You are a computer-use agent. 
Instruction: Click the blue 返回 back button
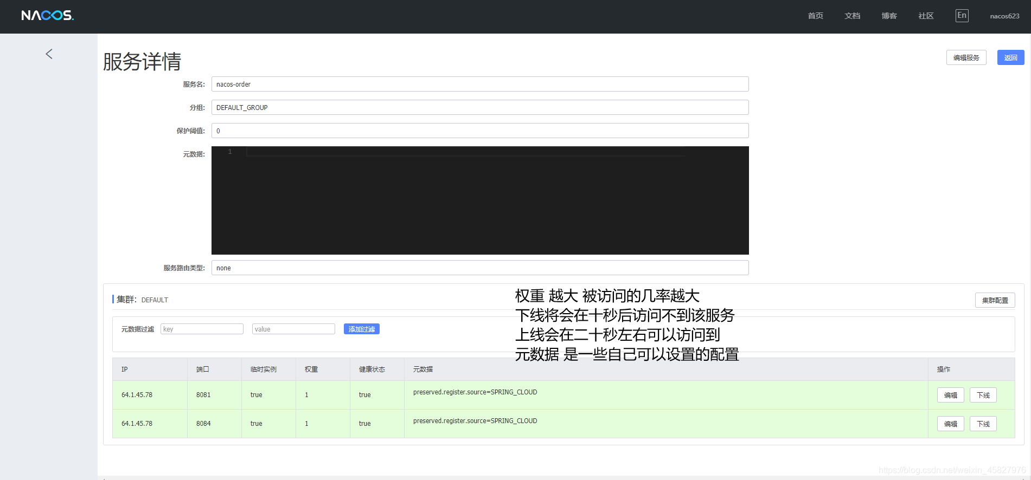1010,57
